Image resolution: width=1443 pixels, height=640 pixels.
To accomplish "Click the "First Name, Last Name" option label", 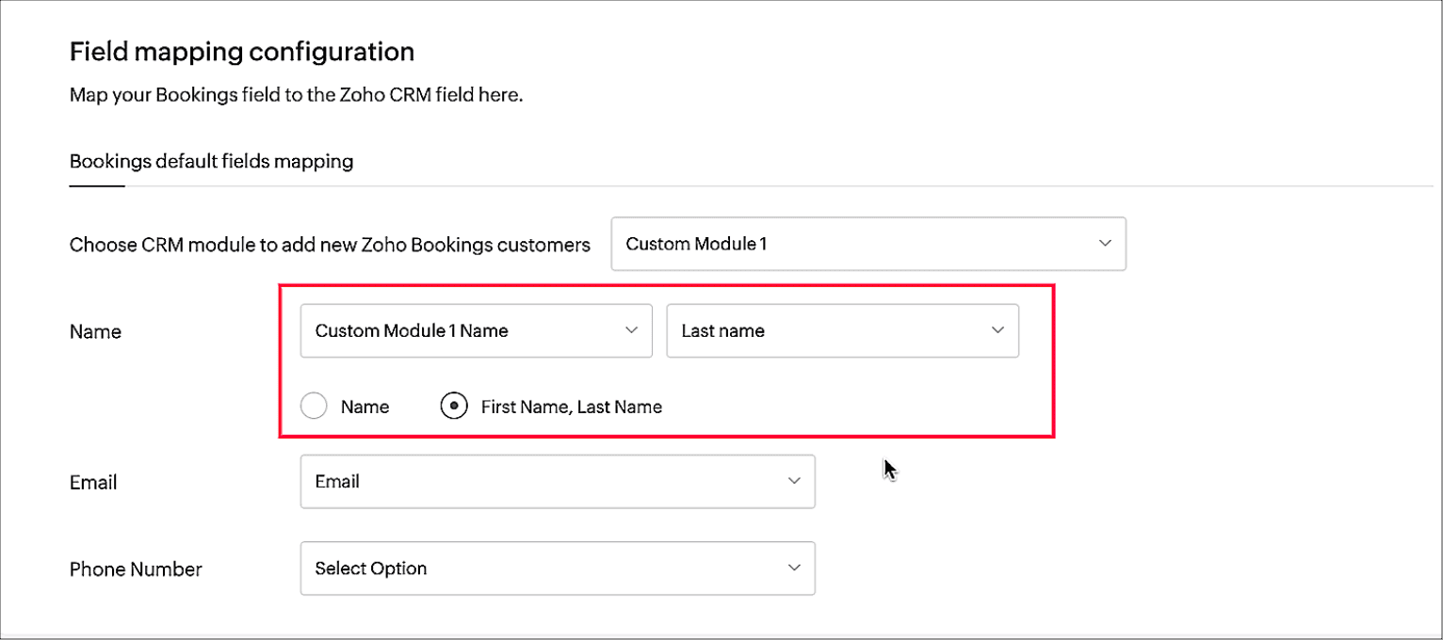I will pos(571,408).
